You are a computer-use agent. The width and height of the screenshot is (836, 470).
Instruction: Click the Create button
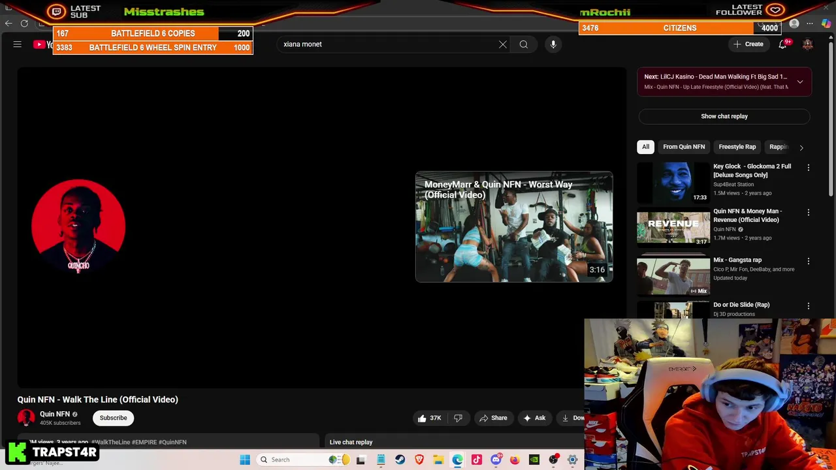748,44
